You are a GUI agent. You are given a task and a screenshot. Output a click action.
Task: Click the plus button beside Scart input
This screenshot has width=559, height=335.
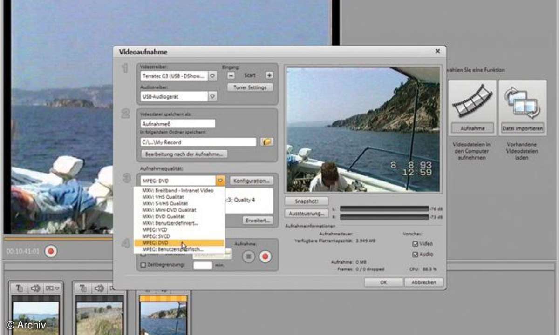coord(269,75)
